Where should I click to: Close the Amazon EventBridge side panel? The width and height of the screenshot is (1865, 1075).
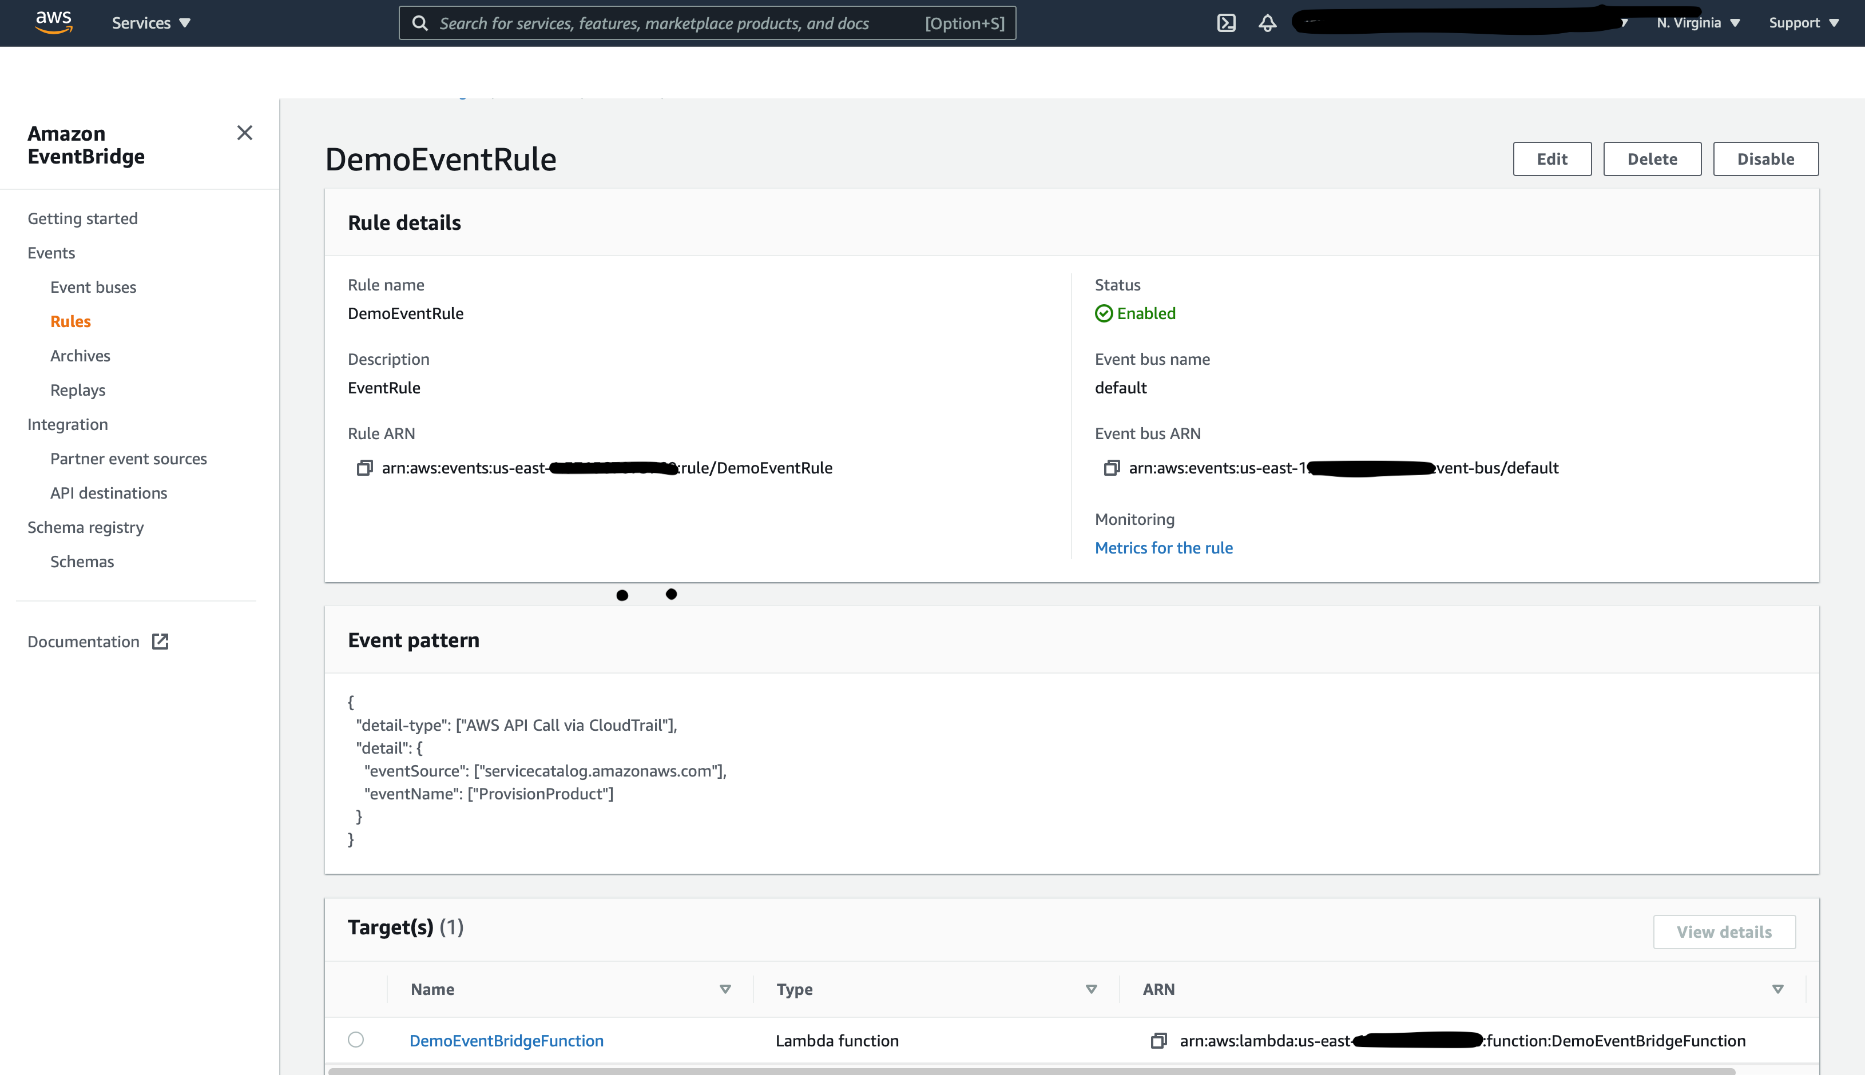[x=244, y=133]
